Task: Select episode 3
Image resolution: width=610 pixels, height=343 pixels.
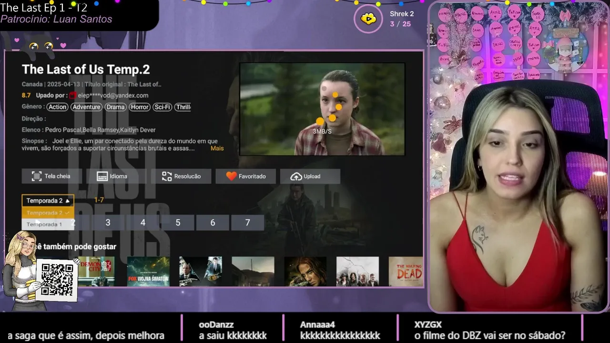Action: tap(108, 222)
